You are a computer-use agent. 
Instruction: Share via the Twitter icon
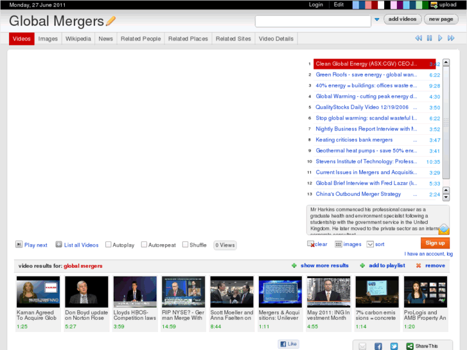[394, 346]
